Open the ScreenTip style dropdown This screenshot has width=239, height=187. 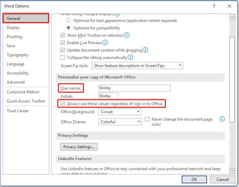pos(137,66)
